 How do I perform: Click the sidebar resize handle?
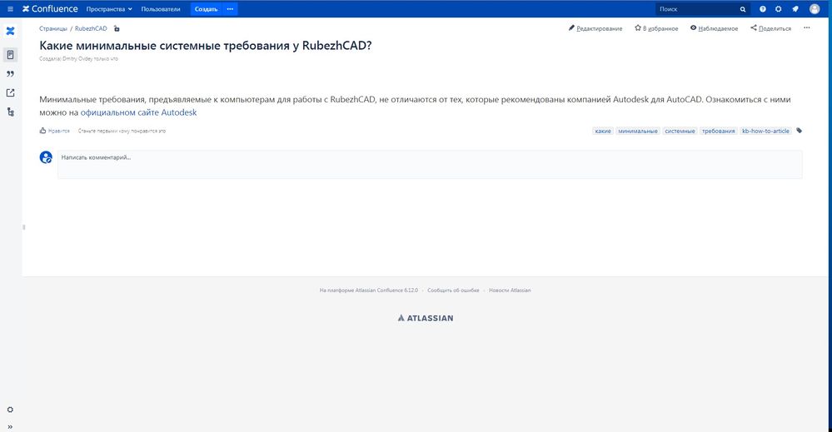coord(23,227)
